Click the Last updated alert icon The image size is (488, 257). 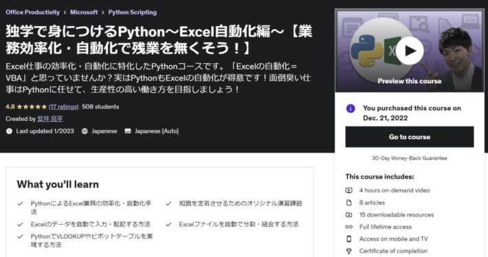coord(9,131)
